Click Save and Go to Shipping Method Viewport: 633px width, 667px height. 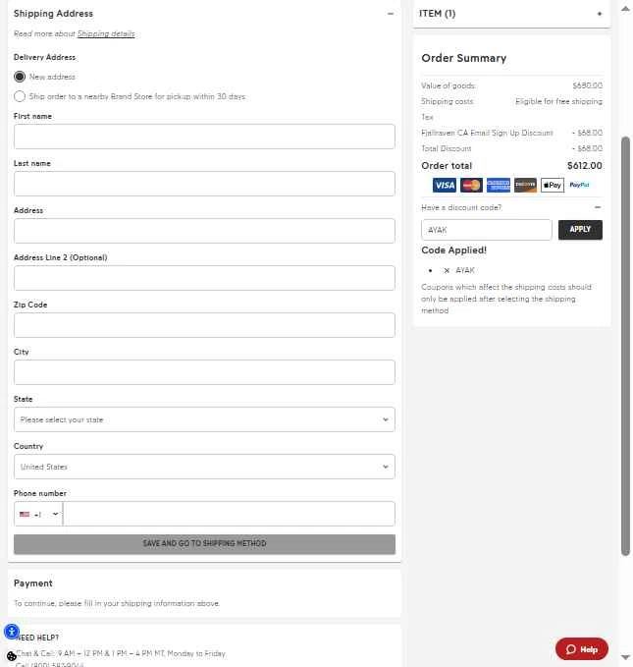[x=204, y=544]
